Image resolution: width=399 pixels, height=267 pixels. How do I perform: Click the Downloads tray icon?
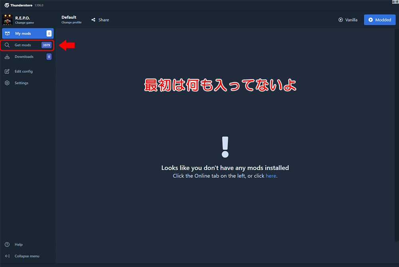(x=7, y=57)
